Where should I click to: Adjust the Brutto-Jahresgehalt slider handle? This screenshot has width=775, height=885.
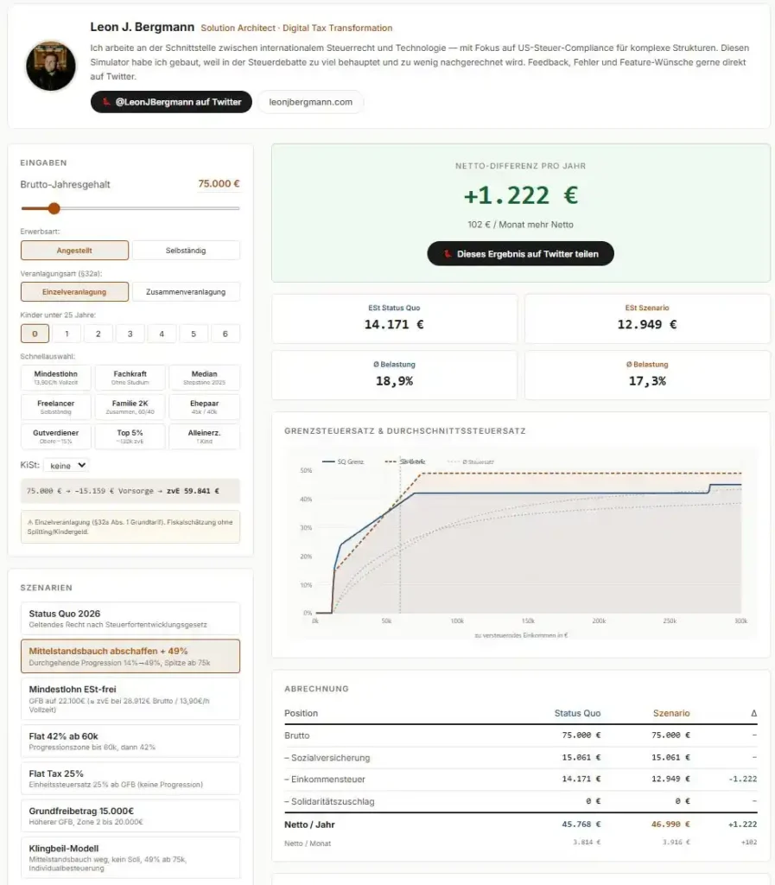click(54, 208)
